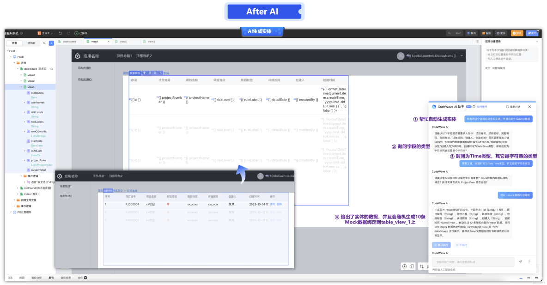The height and width of the screenshot is (285, 547).
Task: Click the undo icon in the top toolbar
Action: 61,33
